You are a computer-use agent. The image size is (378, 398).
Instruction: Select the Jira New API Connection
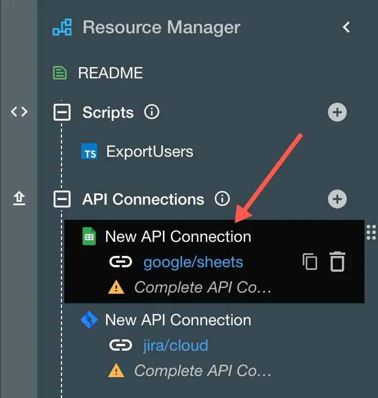[x=178, y=320]
